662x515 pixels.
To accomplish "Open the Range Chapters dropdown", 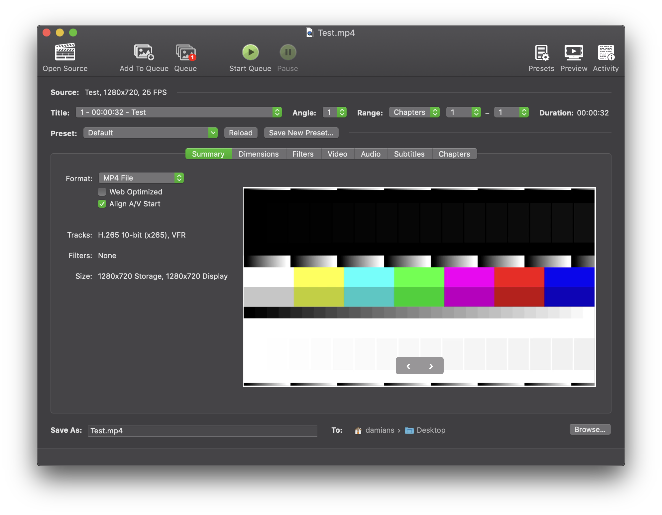I will click(414, 112).
